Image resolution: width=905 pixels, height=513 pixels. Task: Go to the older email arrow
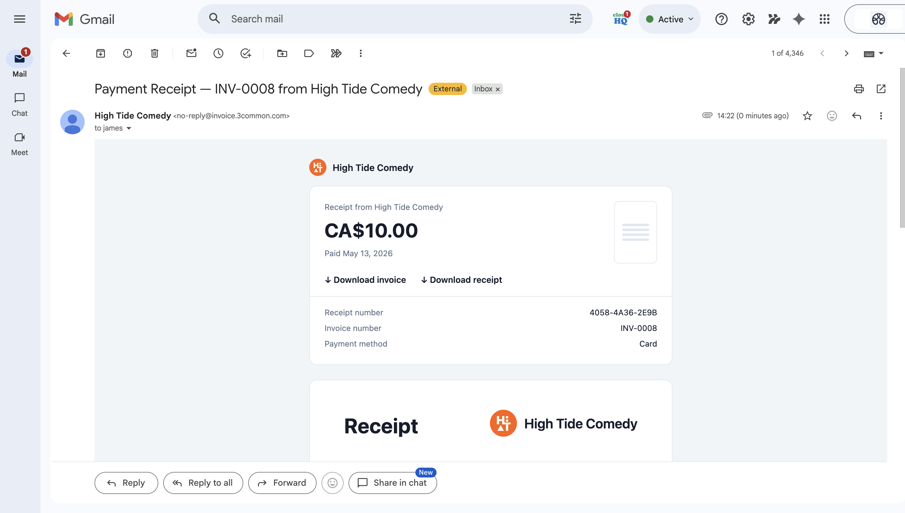(846, 53)
